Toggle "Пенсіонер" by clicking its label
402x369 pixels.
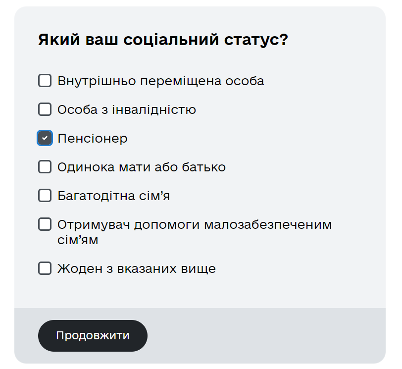click(x=93, y=138)
